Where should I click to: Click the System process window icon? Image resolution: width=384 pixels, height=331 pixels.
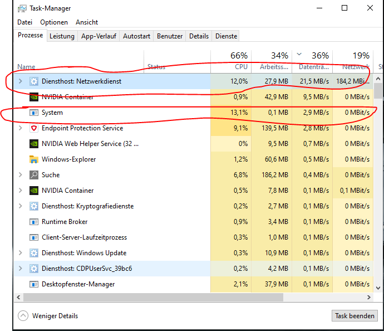click(x=34, y=113)
